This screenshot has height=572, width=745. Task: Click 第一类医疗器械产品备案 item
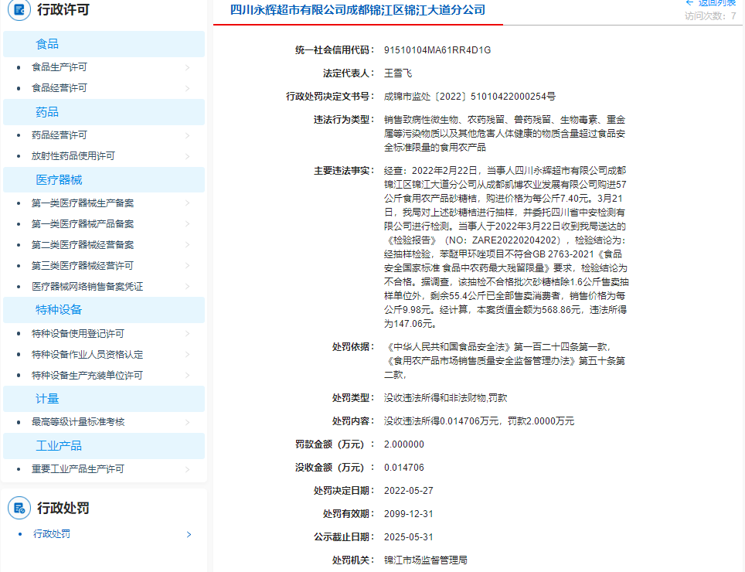(83, 224)
